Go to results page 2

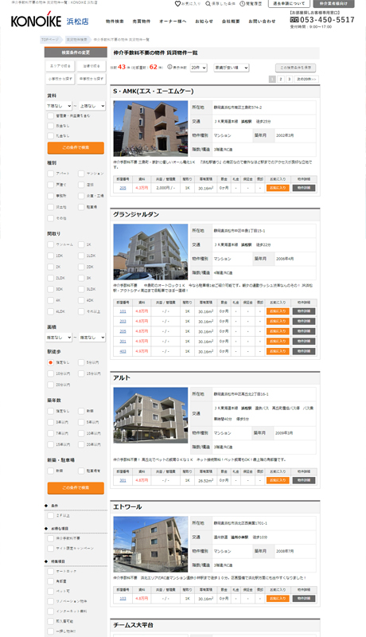[281, 79]
